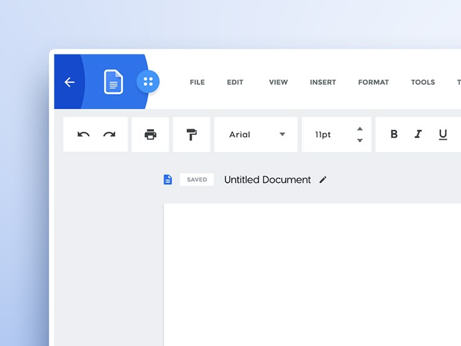Open the View menu
This screenshot has height=346, width=461.
[x=278, y=82]
